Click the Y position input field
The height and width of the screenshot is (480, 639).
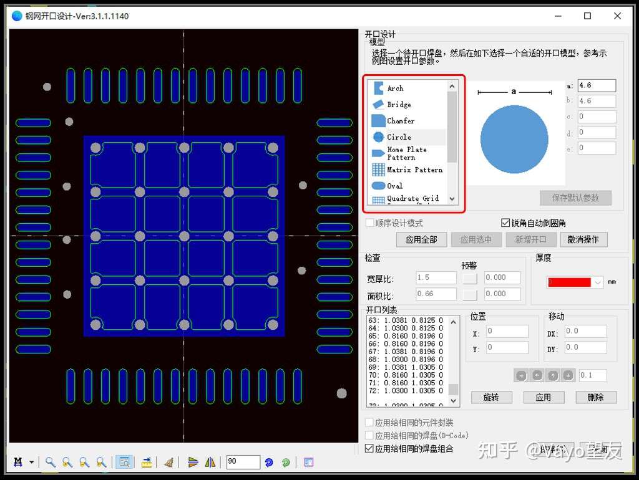click(507, 348)
